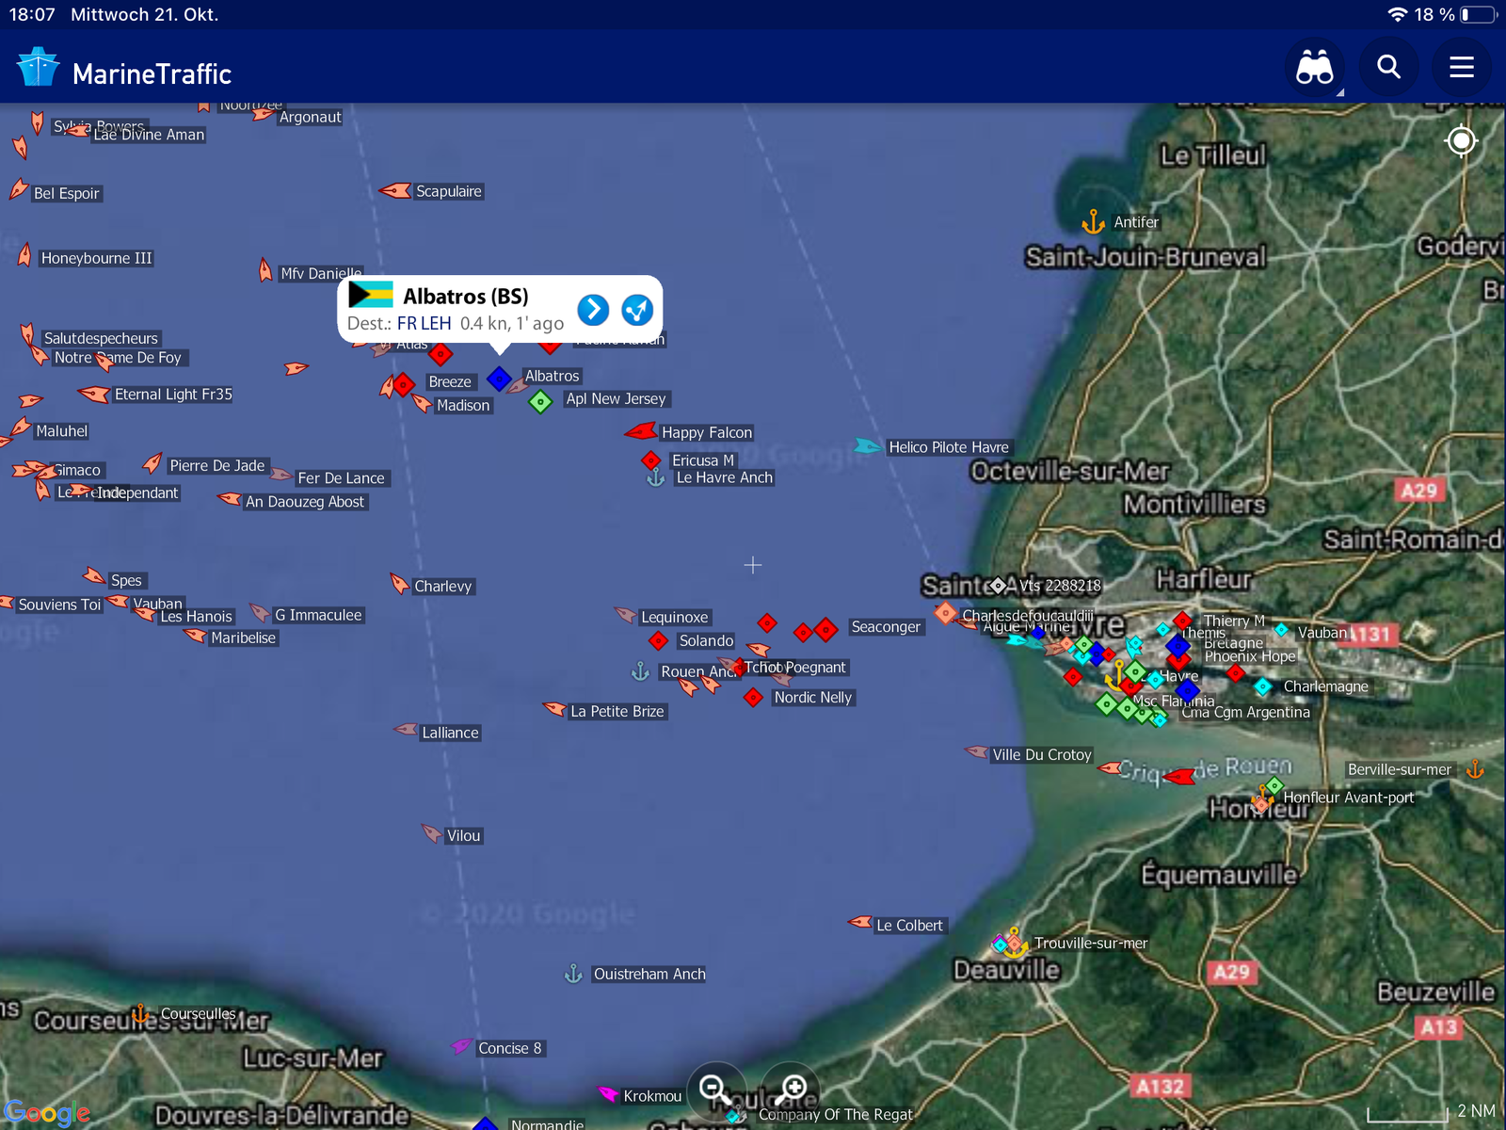Open the binoculars fleet view icon
1506x1130 pixels.
tap(1314, 68)
